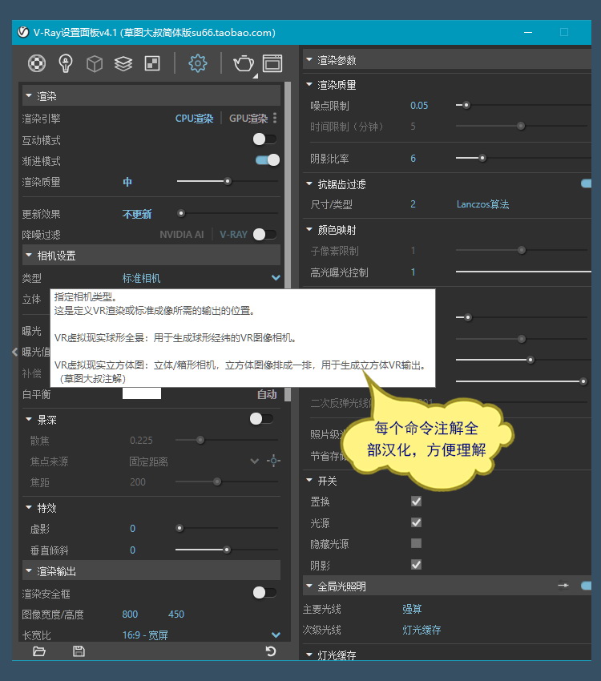Click the 虚影 value 0

click(x=133, y=529)
